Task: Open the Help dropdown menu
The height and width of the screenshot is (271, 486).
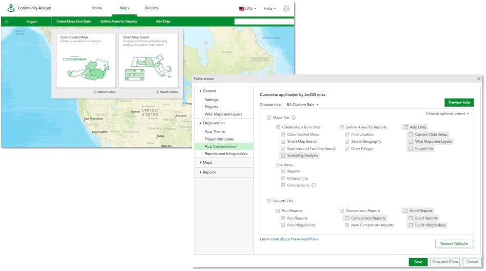Action: point(269,9)
